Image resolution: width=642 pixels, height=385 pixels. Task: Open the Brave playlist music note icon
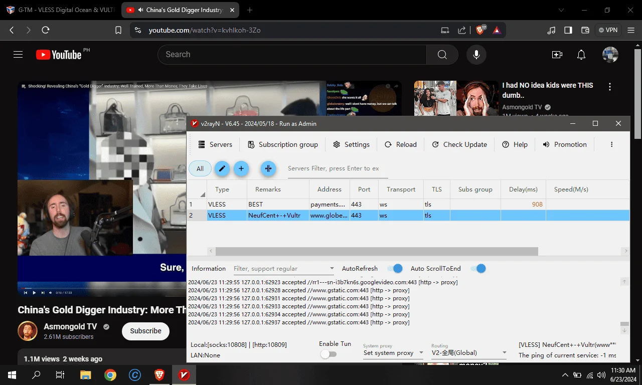[x=551, y=30]
